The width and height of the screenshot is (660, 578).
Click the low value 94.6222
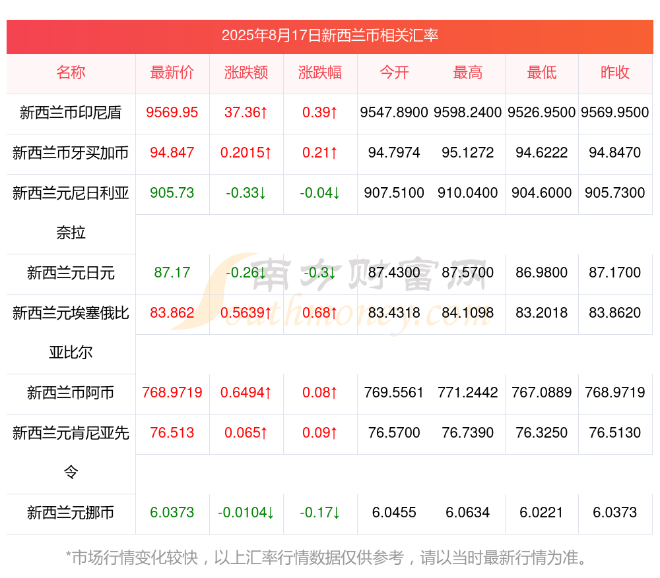click(542, 152)
